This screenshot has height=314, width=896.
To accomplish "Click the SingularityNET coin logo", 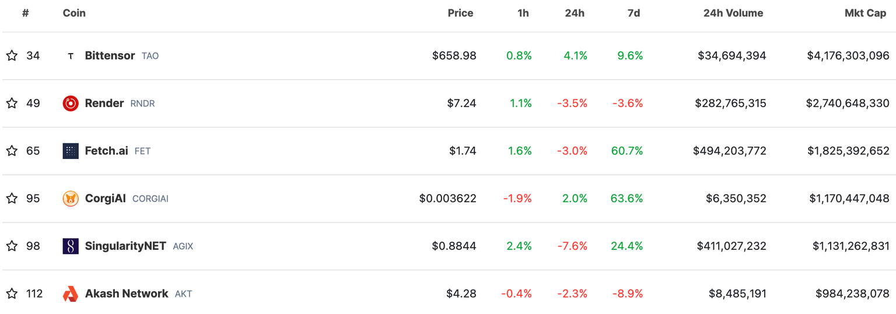I will (71, 246).
